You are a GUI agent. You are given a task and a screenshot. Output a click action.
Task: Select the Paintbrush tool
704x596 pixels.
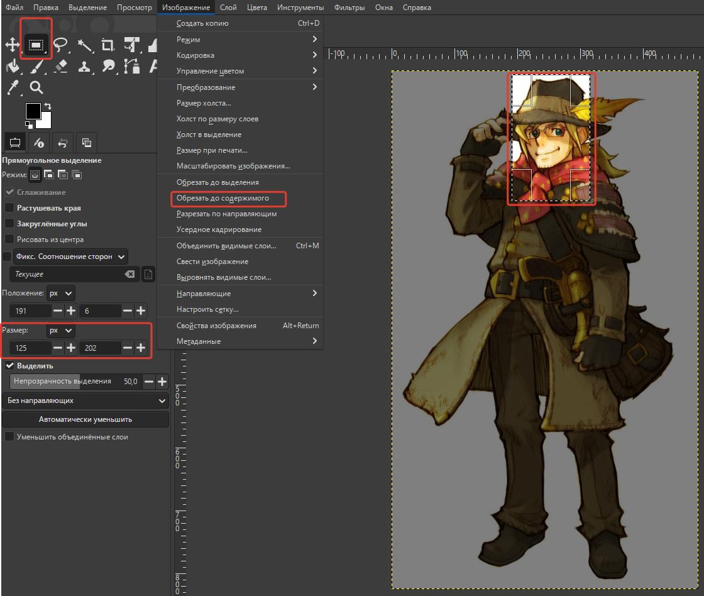[37, 67]
